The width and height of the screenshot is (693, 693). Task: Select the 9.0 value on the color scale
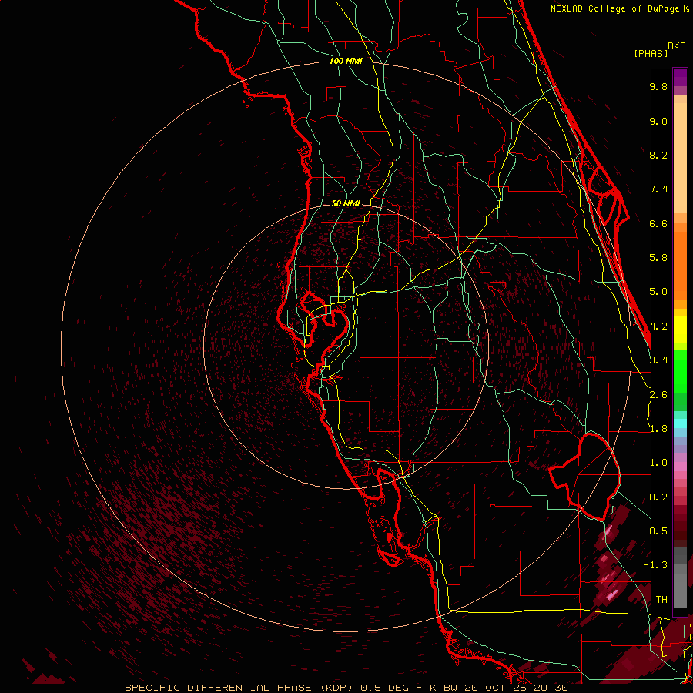(658, 121)
